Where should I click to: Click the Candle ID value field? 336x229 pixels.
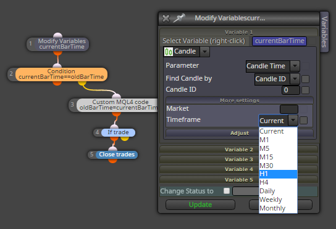(290, 90)
